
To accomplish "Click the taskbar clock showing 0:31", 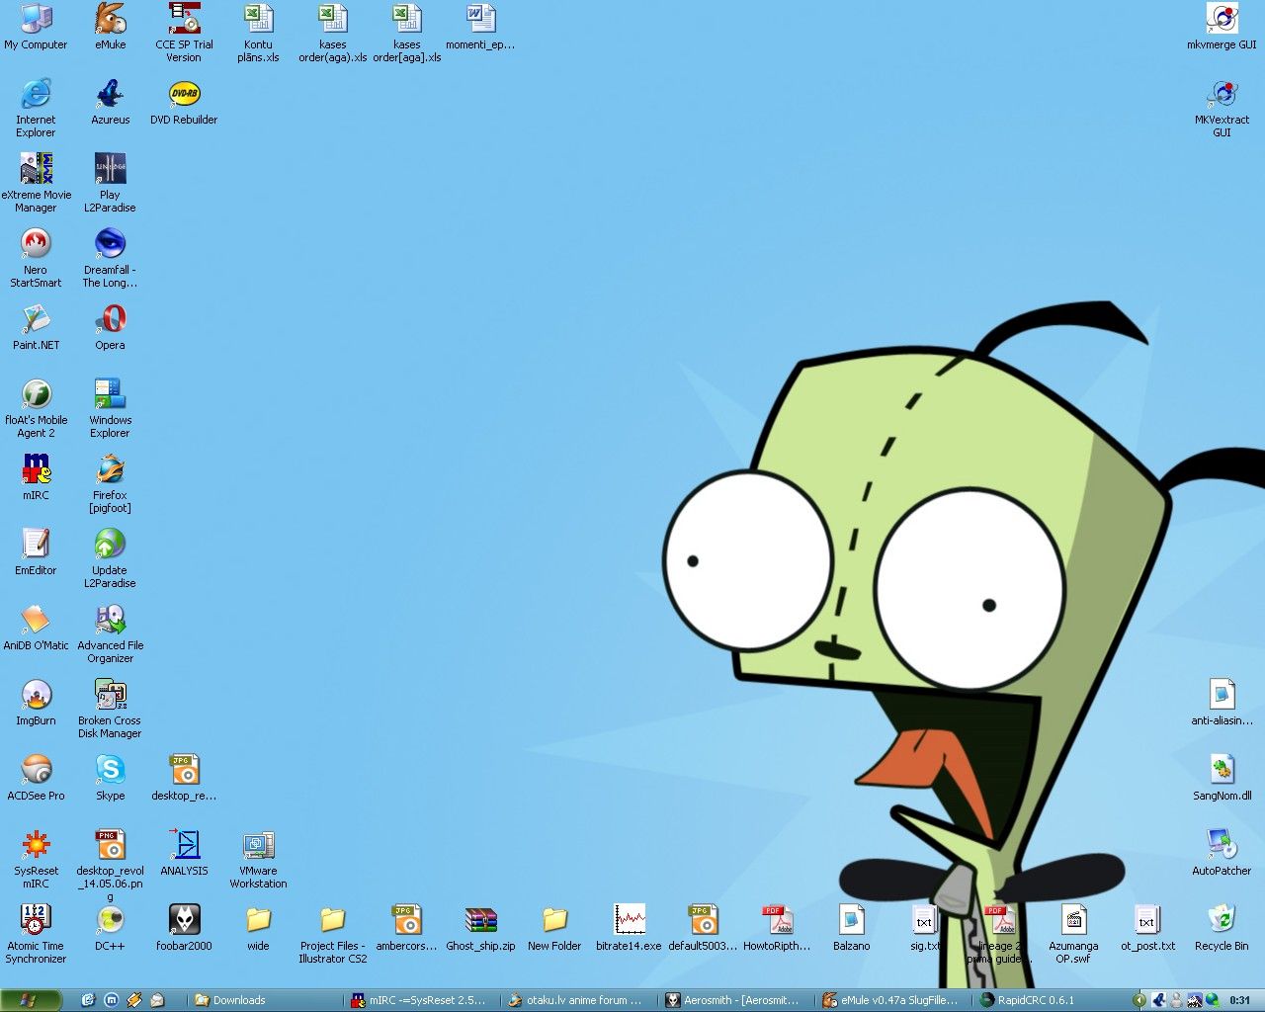I will pos(1239,1000).
